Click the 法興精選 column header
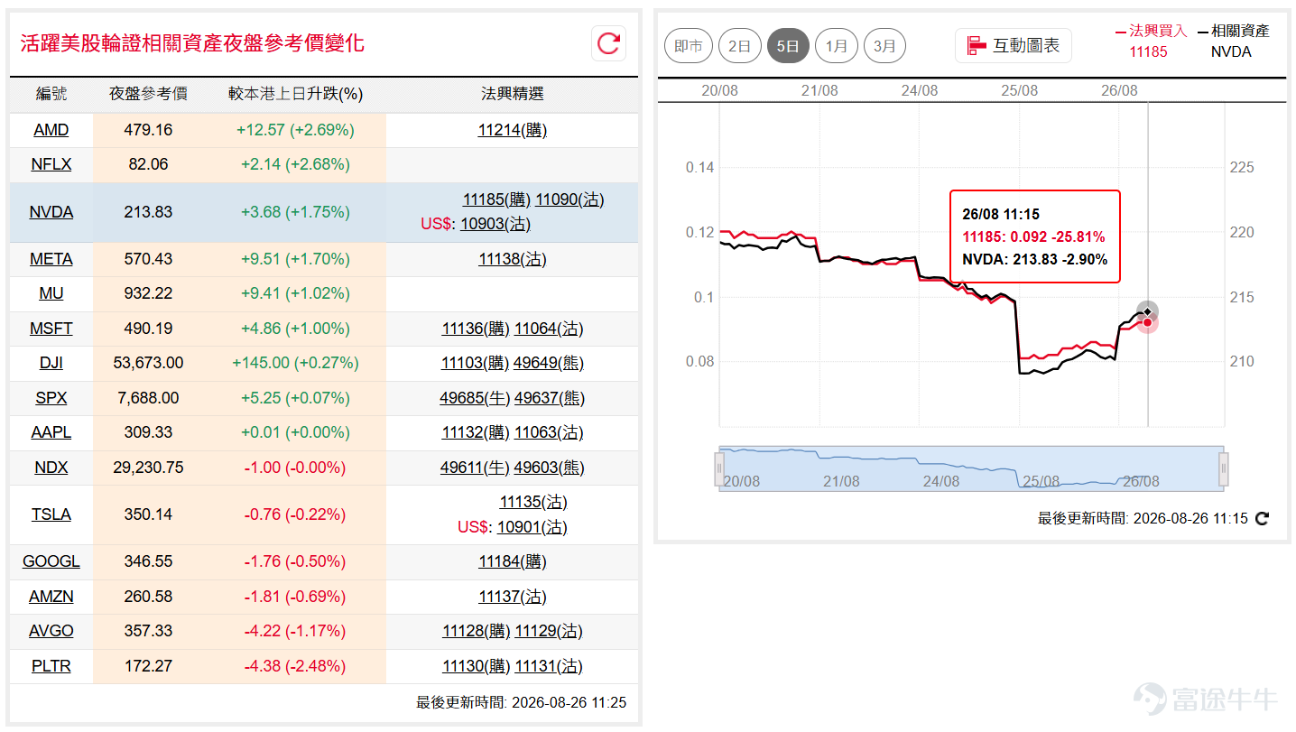The height and width of the screenshot is (732, 1296). [x=513, y=95]
